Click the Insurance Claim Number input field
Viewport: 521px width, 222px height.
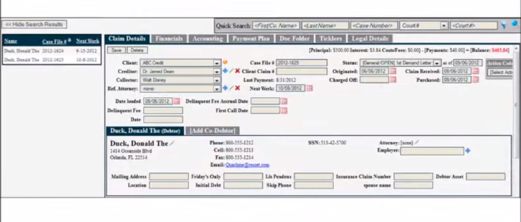[x=413, y=177]
